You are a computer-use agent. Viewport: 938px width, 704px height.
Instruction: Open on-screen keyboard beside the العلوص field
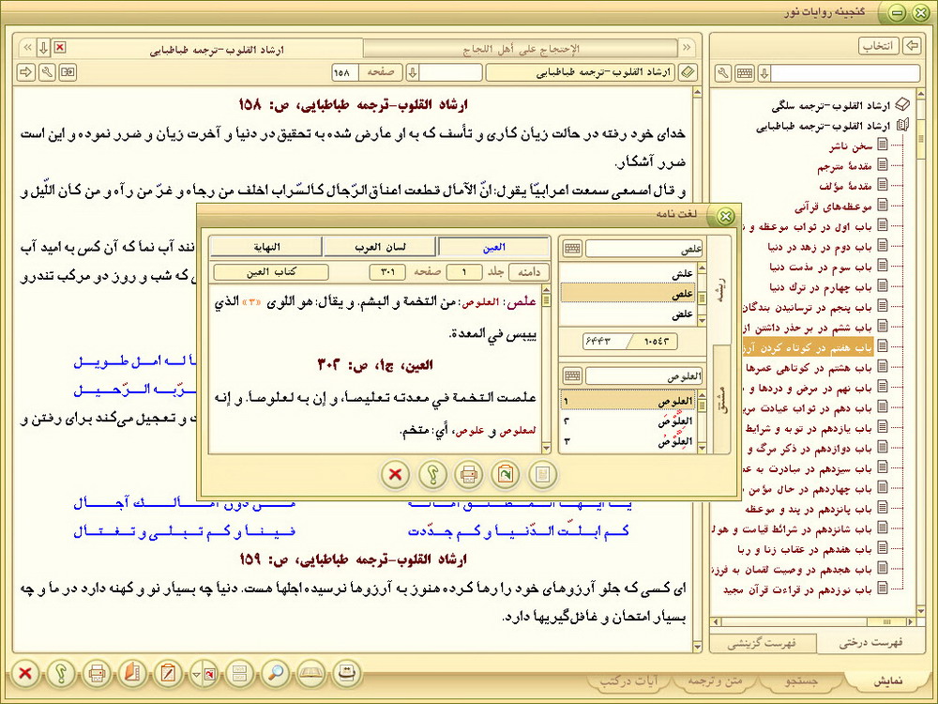pos(572,376)
